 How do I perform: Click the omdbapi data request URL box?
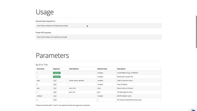tap(98, 26)
